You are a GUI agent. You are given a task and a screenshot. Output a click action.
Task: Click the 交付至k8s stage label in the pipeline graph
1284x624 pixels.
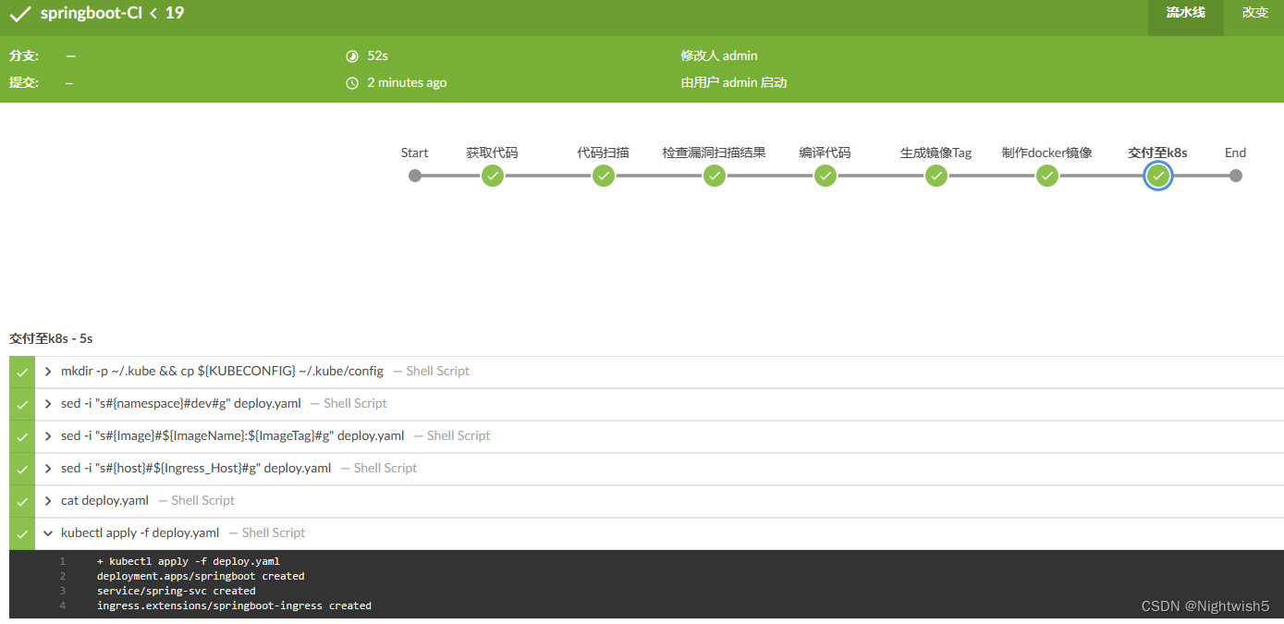click(1158, 153)
